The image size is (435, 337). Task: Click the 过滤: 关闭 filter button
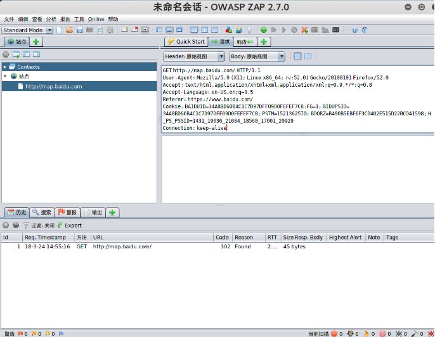pyautogui.click(x=39, y=226)
